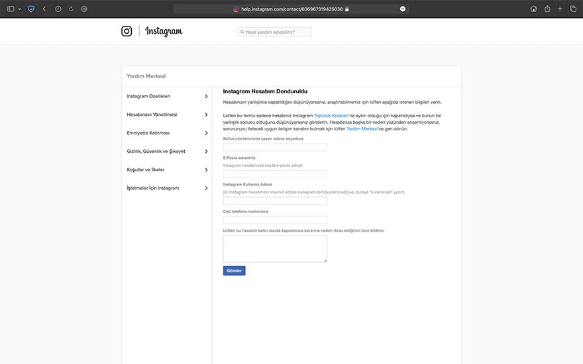
Task: Select the help.instagram.com address bar
Action: coord(291,9)
